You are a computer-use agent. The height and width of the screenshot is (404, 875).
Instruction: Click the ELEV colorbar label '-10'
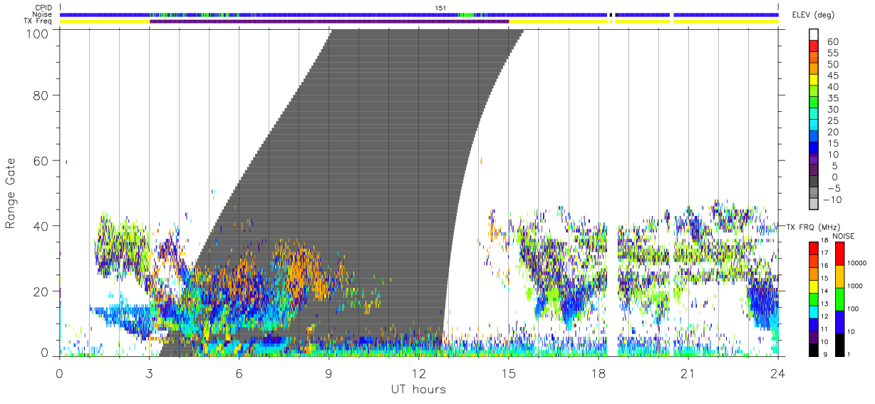pos(831,200)
